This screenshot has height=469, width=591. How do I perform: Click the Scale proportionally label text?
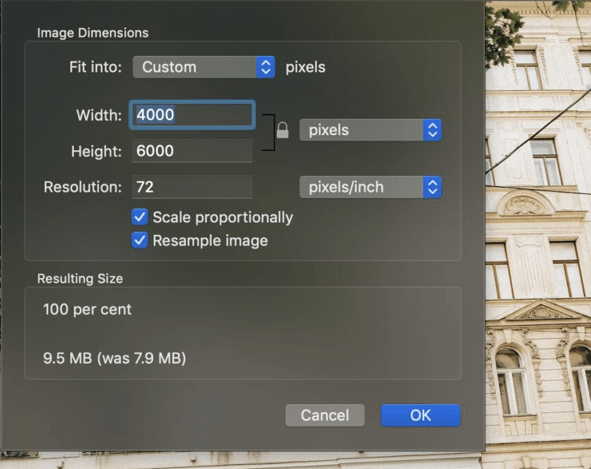coord(223,217)
